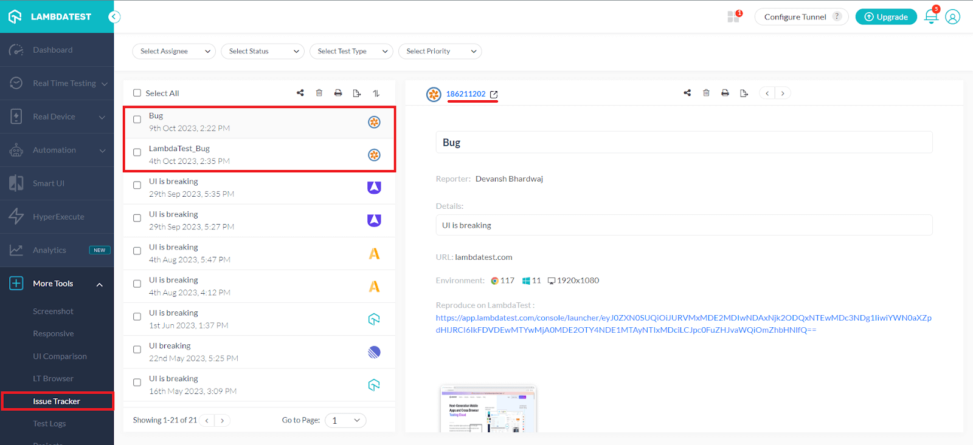The image size is (973, 445).
Task: Open the Select Test Type dropdown
Action: pyautogui.click(x=351, y=51)
